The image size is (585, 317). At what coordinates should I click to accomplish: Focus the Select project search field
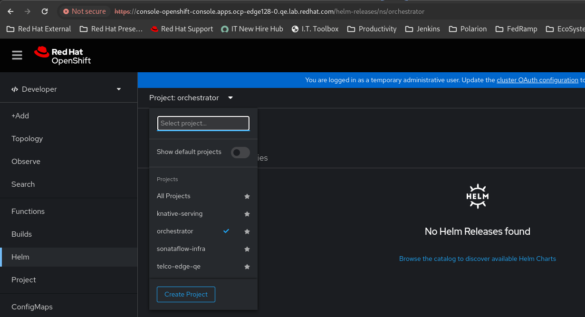point(203,124)
